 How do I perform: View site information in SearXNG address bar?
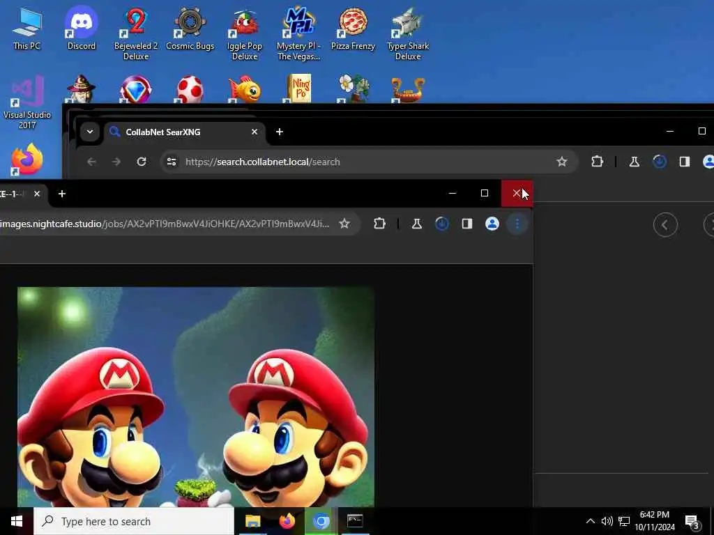172,162
